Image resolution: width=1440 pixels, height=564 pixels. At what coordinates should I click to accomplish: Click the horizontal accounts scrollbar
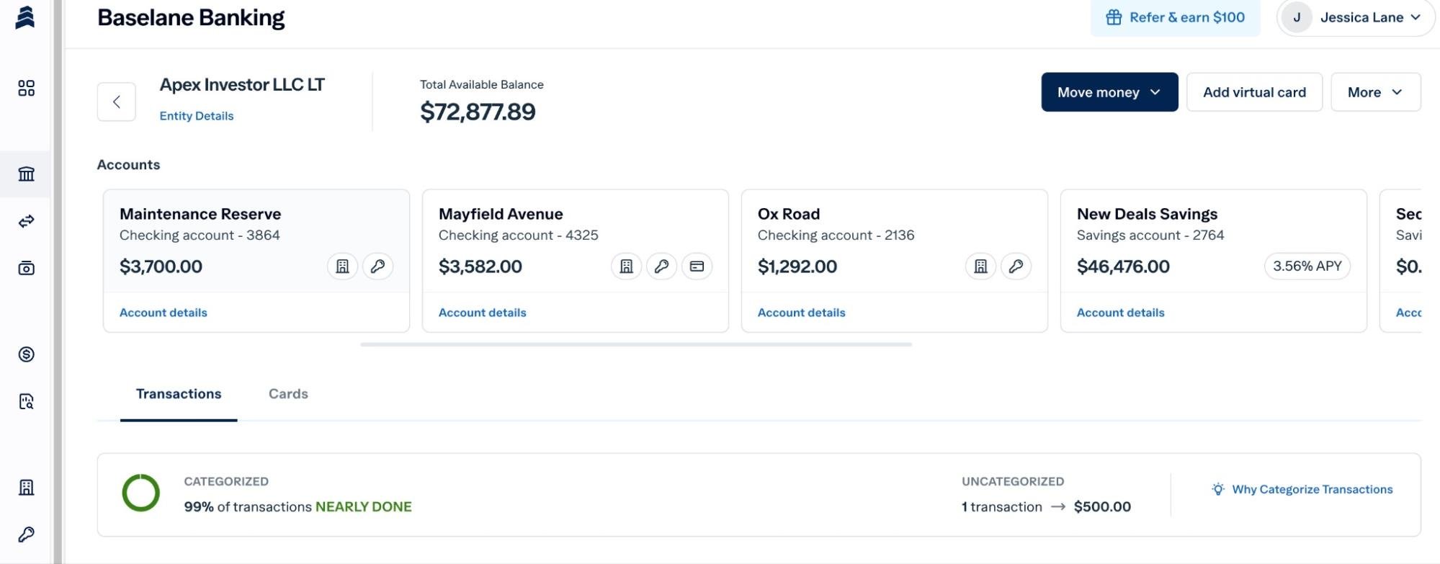[x=635, y=344]
